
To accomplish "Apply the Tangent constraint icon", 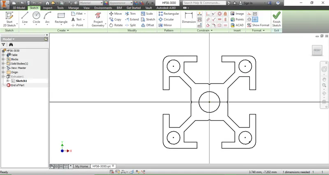I will click(208, 25).
